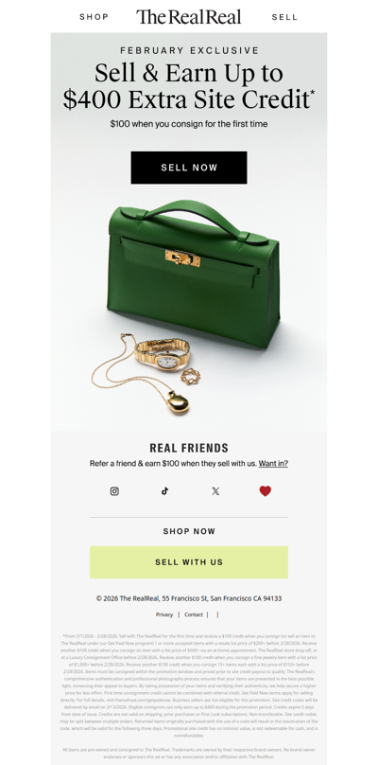Select SELL in the top navigation
The height and width of the screenshot is (765, 378).
[x=284, y=17]
